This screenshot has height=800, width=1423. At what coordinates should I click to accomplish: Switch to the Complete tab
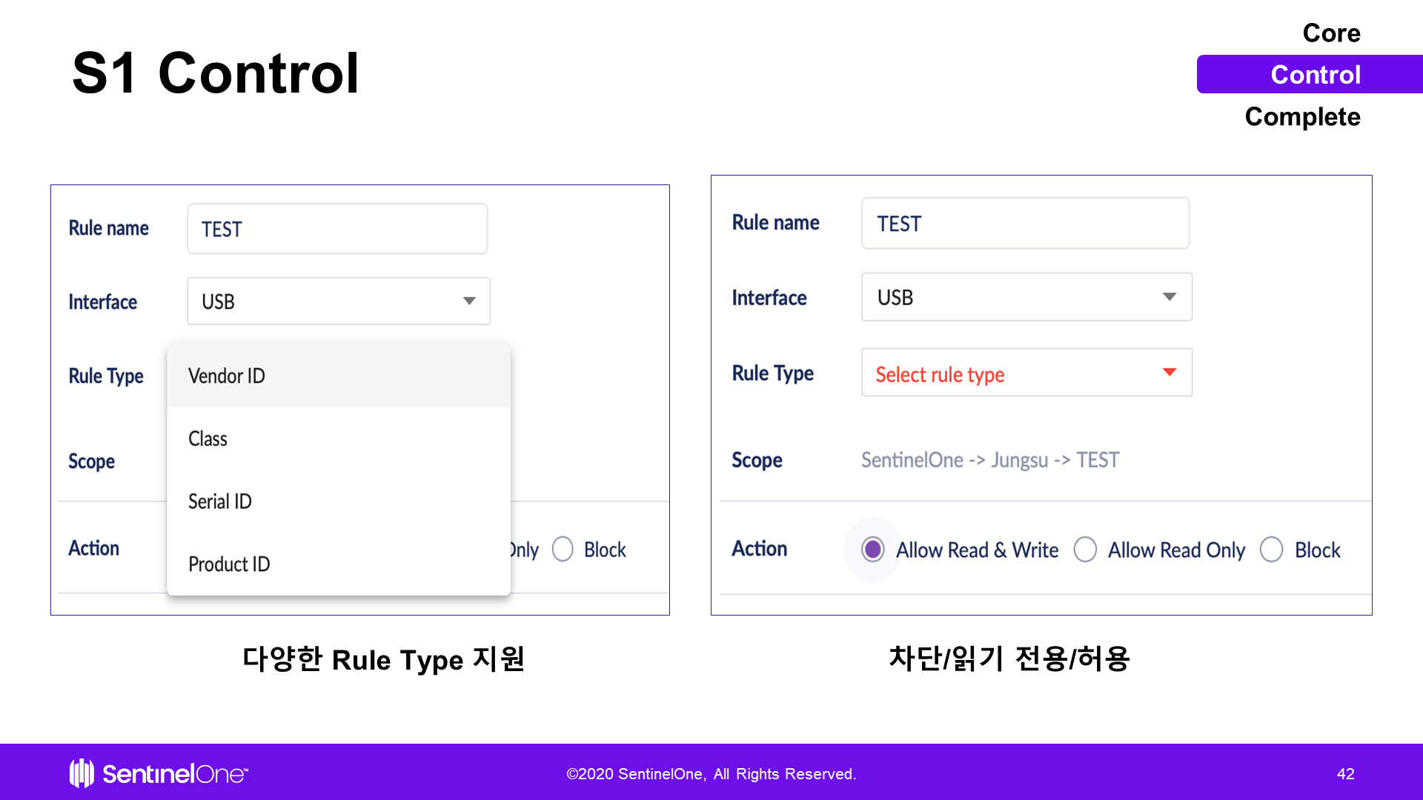(x=1301, y=117)
